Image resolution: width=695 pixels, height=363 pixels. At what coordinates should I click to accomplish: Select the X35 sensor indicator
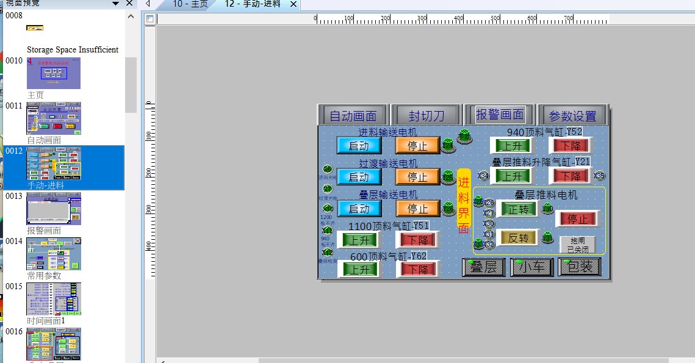tap(599, 176)
